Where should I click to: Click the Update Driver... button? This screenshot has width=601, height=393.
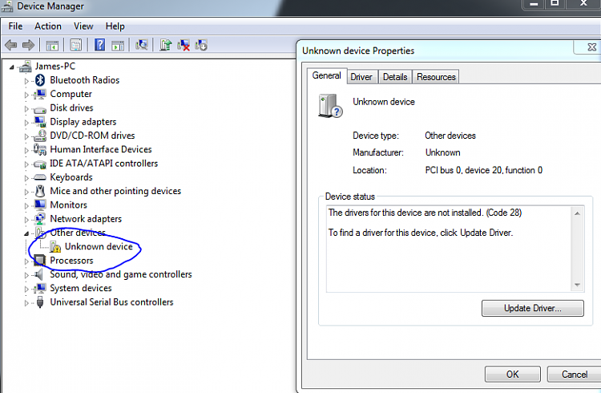tap(532, 308)
